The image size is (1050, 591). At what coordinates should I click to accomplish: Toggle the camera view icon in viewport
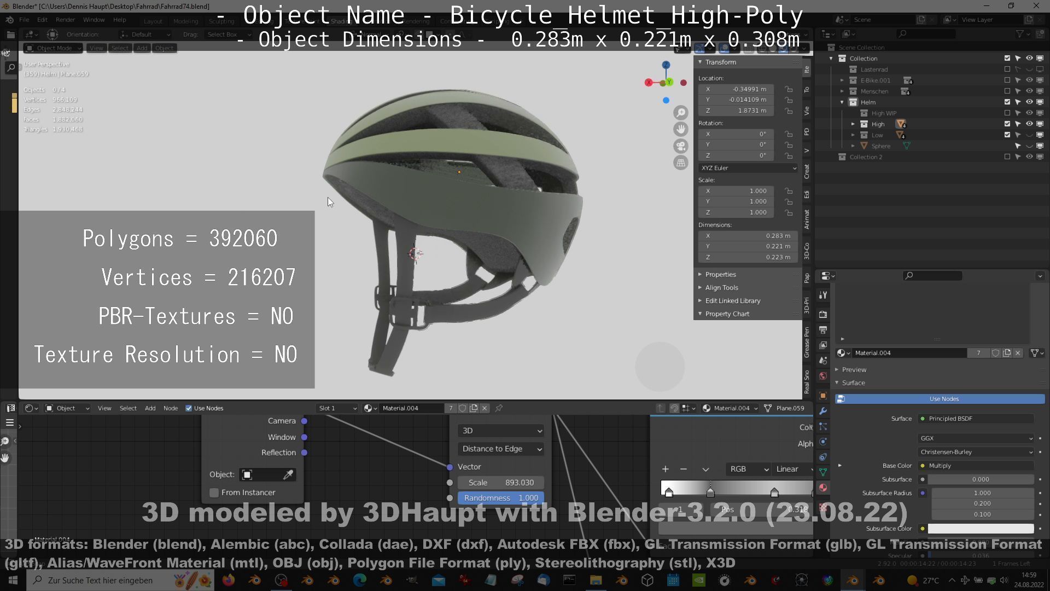(x=681, y=146)
